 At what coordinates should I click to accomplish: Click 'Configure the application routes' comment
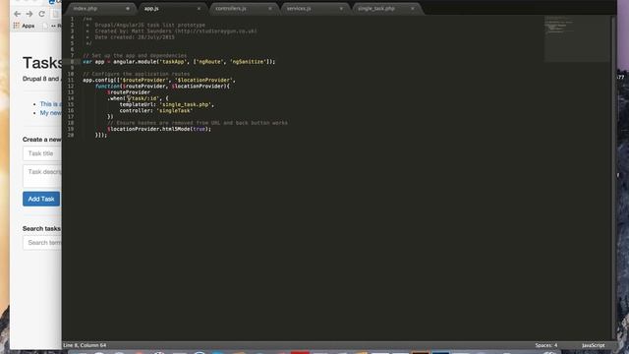(x=137, y=74)
